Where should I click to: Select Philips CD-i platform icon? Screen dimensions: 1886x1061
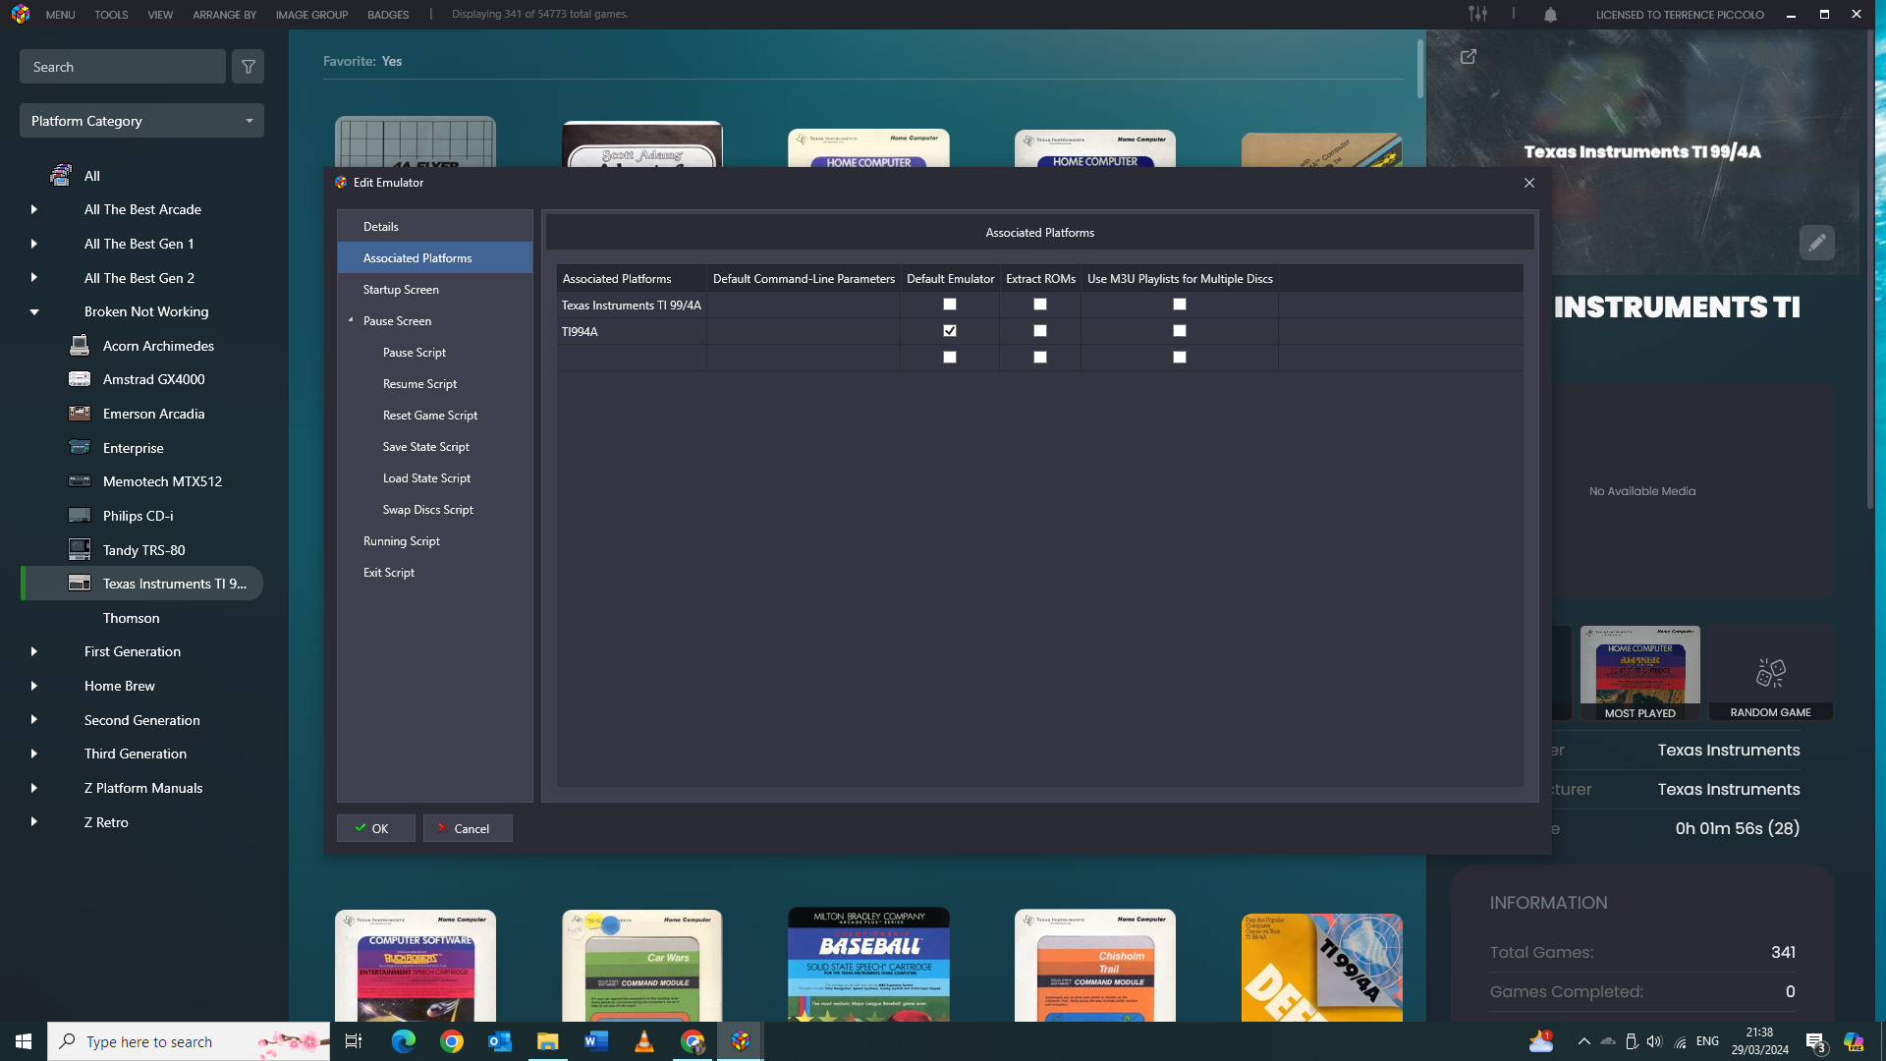click(x=80, y=516)
